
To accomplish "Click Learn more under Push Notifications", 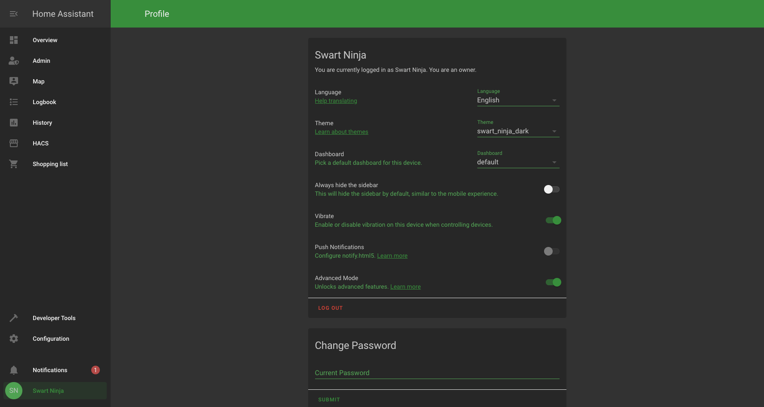I will [x=392, y=256].
